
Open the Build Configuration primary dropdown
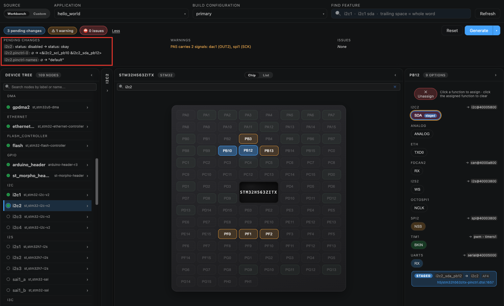pos(260,14)
